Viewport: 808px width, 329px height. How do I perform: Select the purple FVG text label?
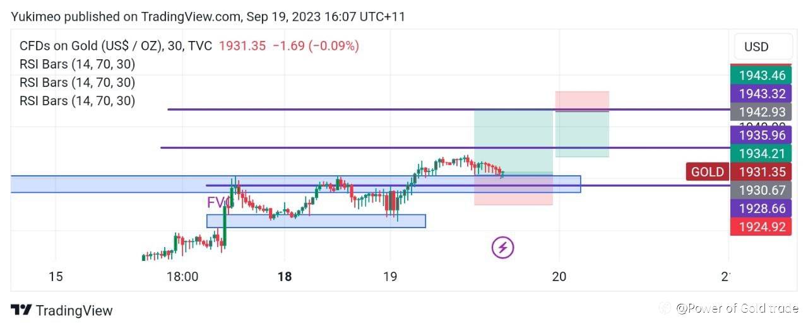(x=217, y=202)
